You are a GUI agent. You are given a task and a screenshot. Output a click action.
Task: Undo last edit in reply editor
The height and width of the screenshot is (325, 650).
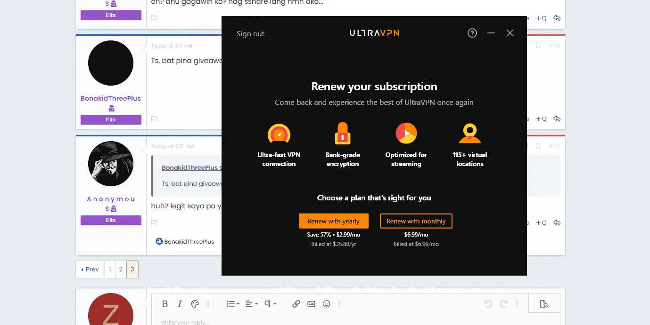(488, 304)
